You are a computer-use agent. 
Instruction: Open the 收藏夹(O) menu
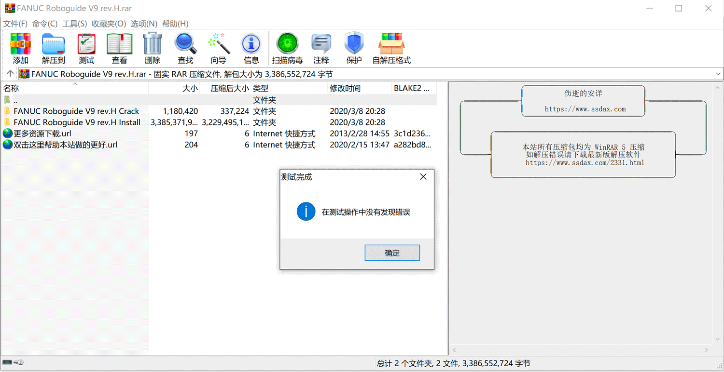(x=109, y=24)
